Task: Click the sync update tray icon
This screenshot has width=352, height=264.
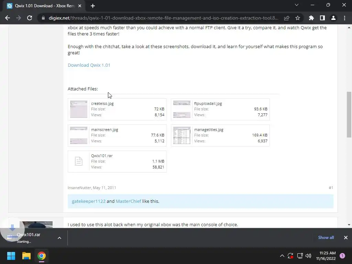Action: 290,256
